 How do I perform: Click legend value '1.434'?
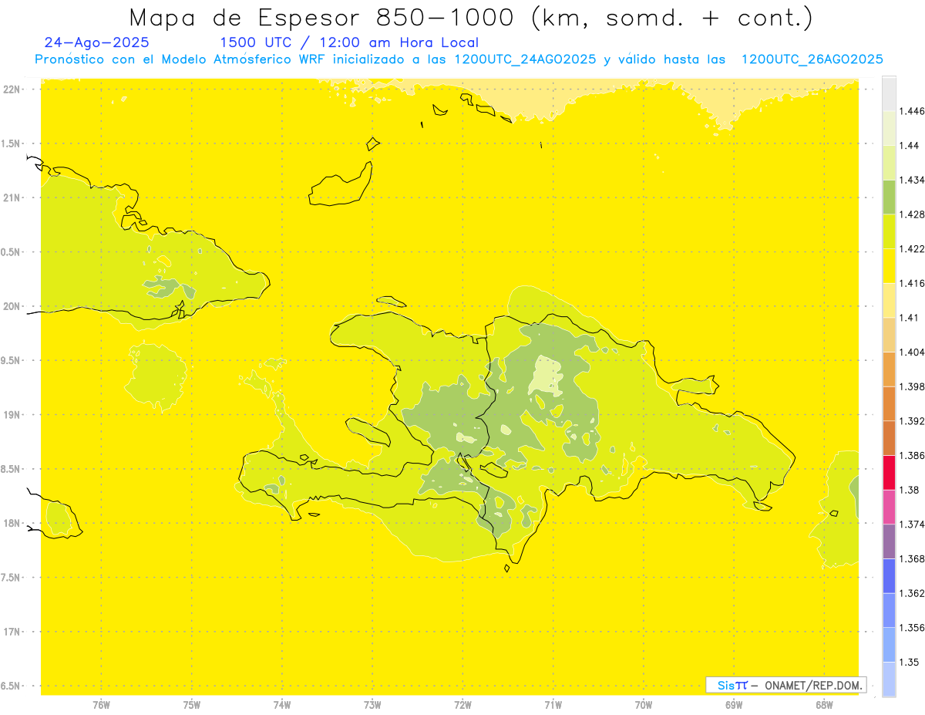click(x=912, y=180)
